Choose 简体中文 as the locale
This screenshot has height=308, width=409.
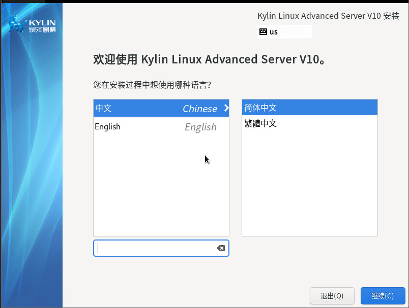click(260, 108)
